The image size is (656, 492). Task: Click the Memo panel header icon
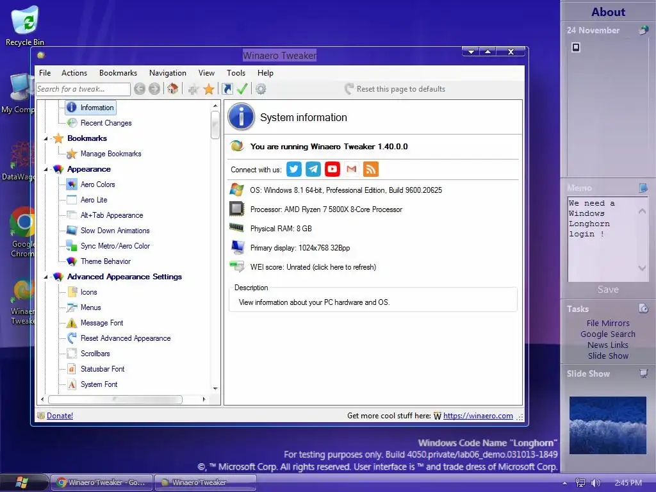[x=643, y=188]
